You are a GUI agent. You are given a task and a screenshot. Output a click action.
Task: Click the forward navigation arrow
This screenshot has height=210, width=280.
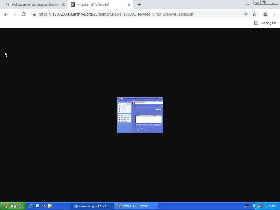tap(15, 14)
